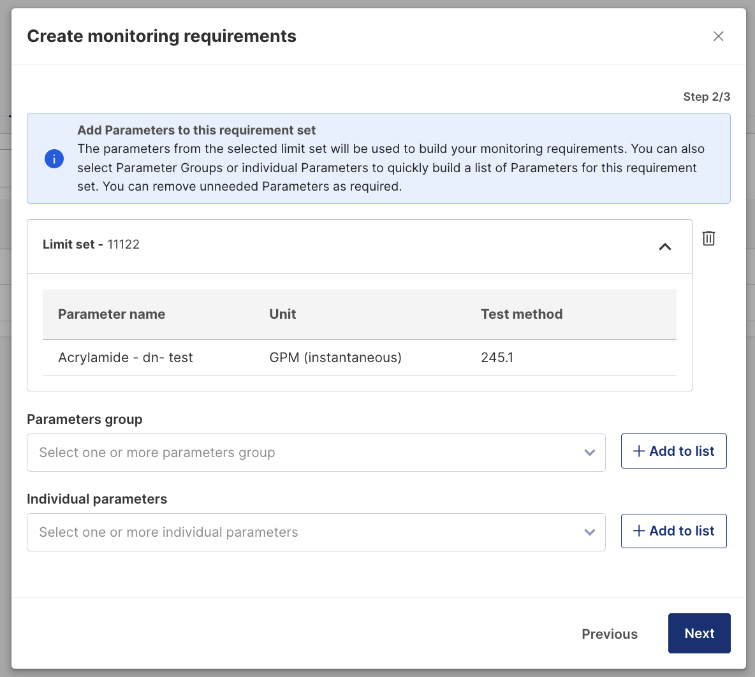Select the 245.1 test method cell
The image size is (755, 677).
pos(497,357)
